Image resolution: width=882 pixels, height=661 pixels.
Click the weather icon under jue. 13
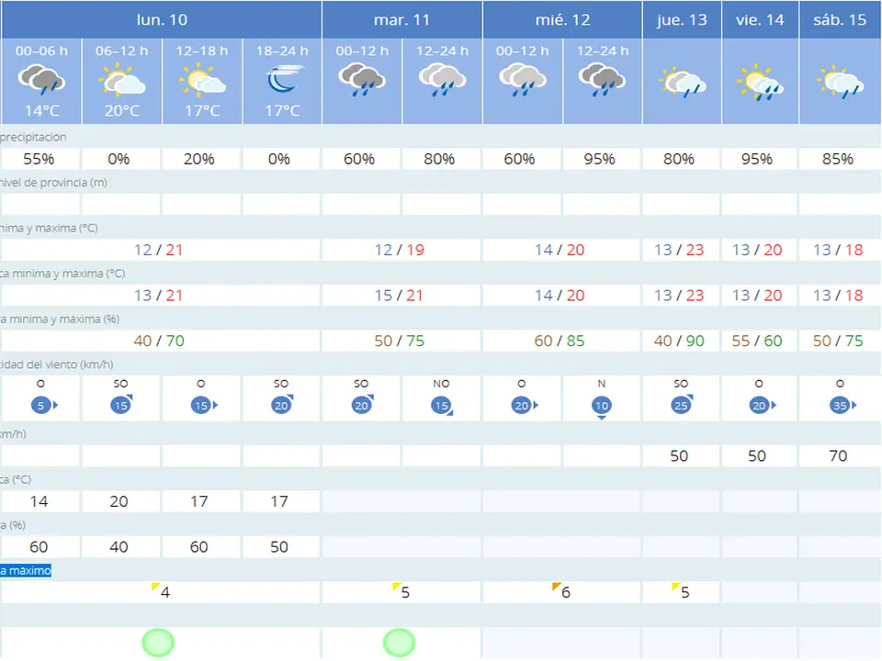click(683, 84)
